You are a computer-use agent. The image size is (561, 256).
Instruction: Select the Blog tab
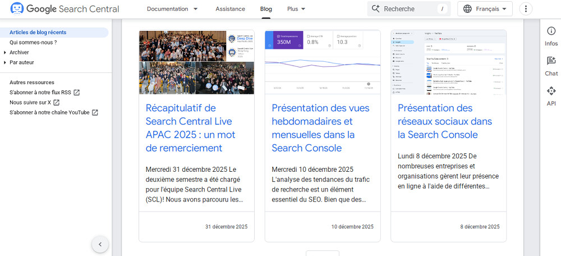pyautogui.click(x=266, y=9)
